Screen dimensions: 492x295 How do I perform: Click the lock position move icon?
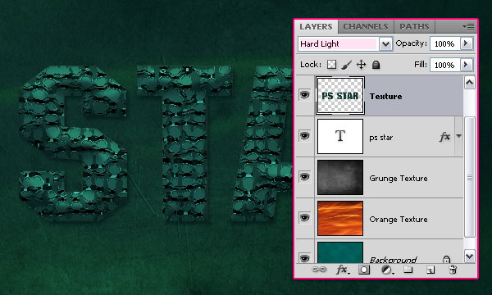click(x=361, y=65)
